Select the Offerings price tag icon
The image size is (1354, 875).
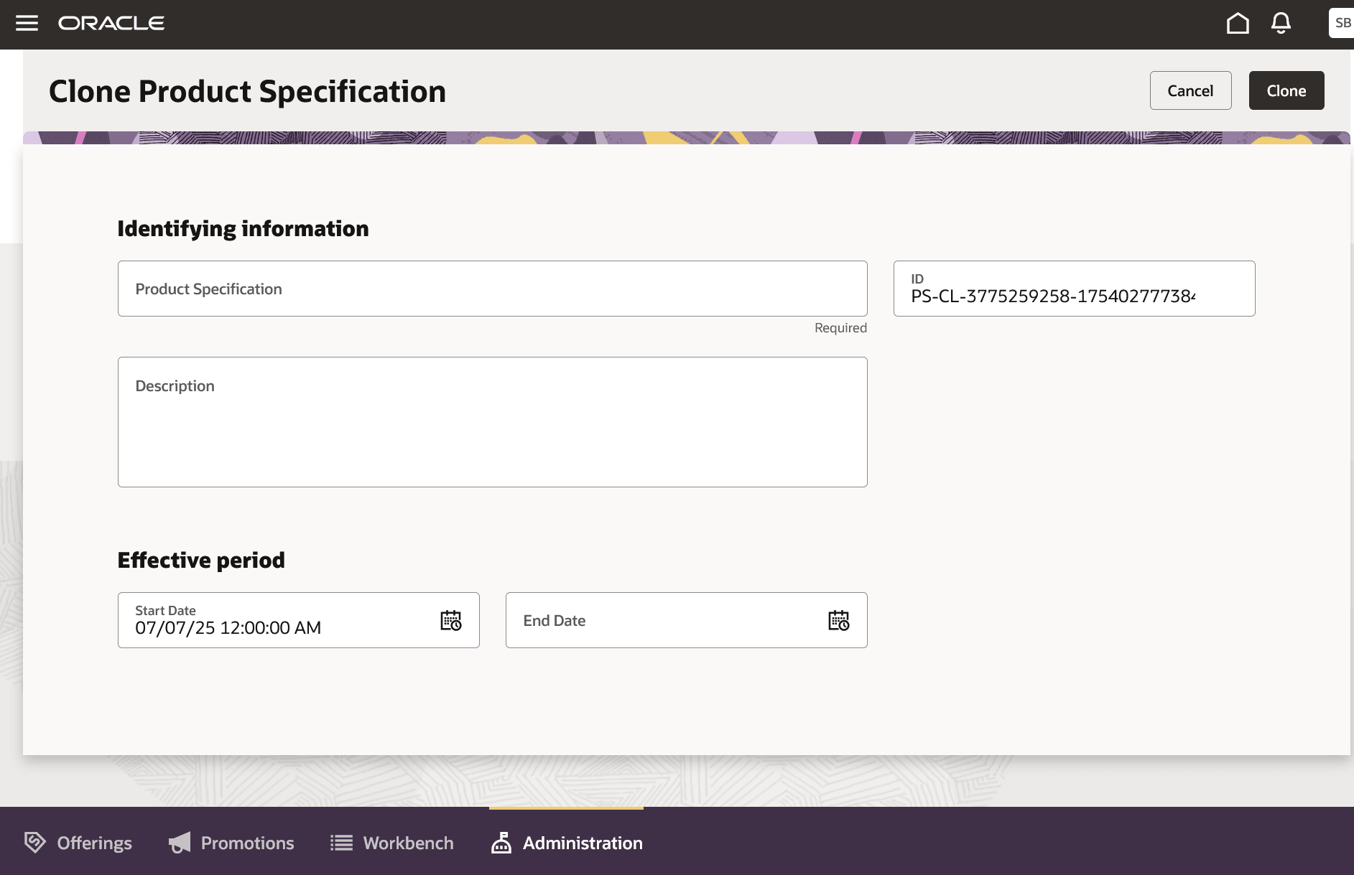tap(34, 843)
